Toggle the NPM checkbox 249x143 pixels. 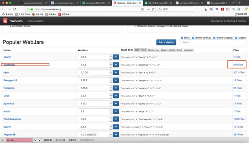pyautogui.click(x=182, y=38)
